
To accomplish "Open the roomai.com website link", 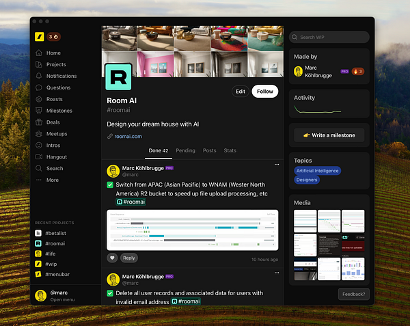I will click(128, 136).
